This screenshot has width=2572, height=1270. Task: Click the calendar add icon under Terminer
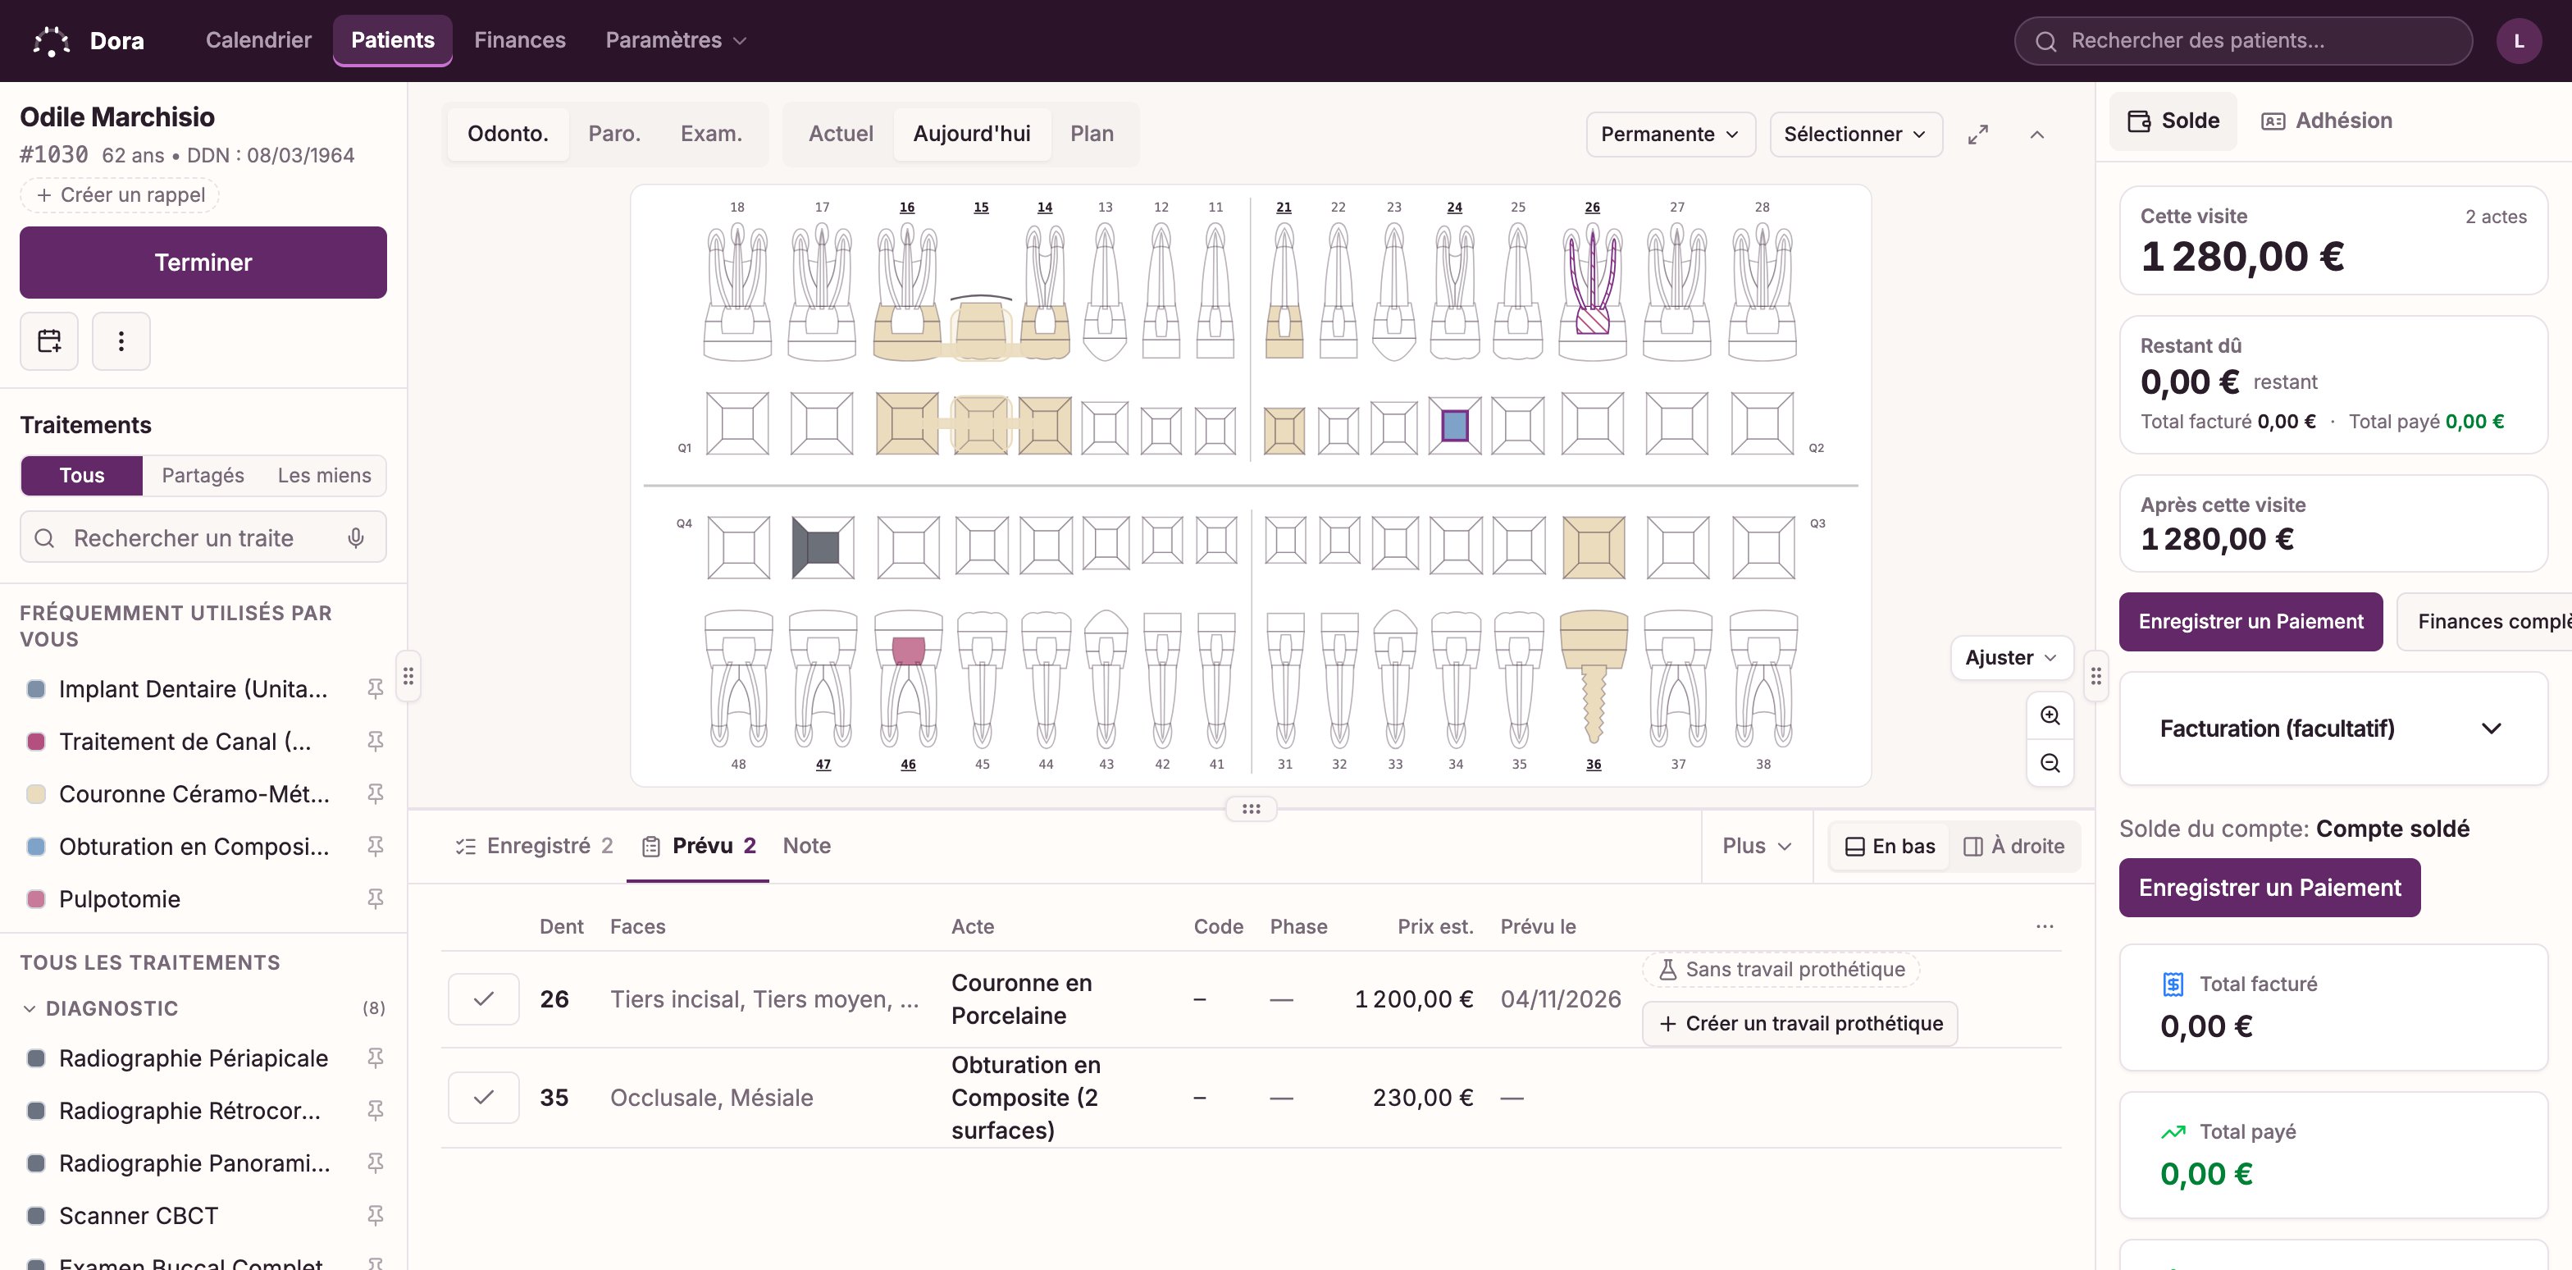point(49,341)
